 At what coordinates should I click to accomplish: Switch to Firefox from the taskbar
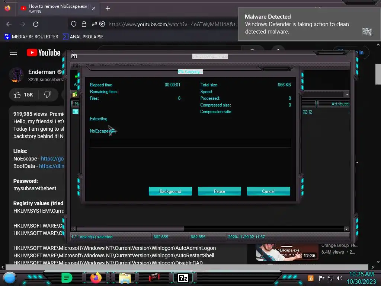tap(96, 277)
